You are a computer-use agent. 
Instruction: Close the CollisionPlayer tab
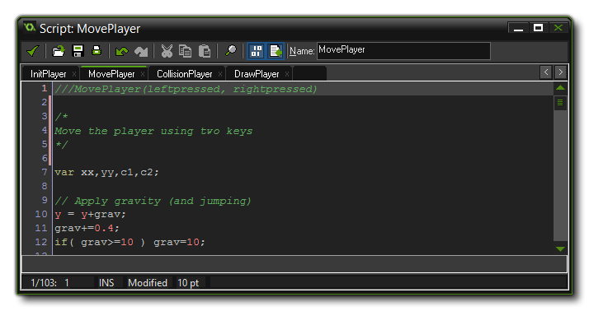pos(220,74)
